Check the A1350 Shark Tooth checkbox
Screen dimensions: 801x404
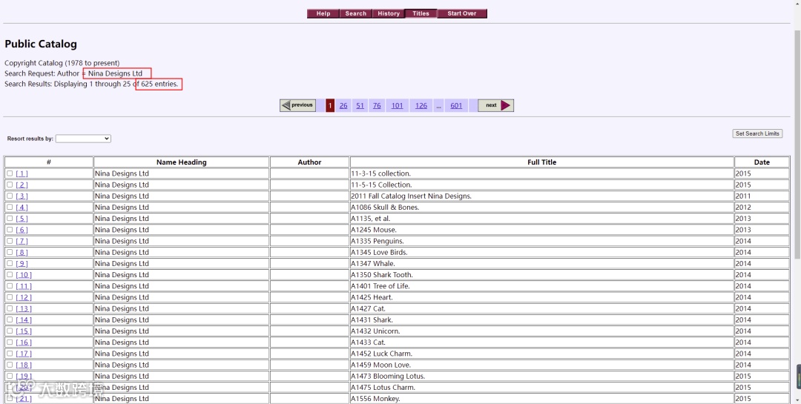pyautogui.click(x=10, y=275)
